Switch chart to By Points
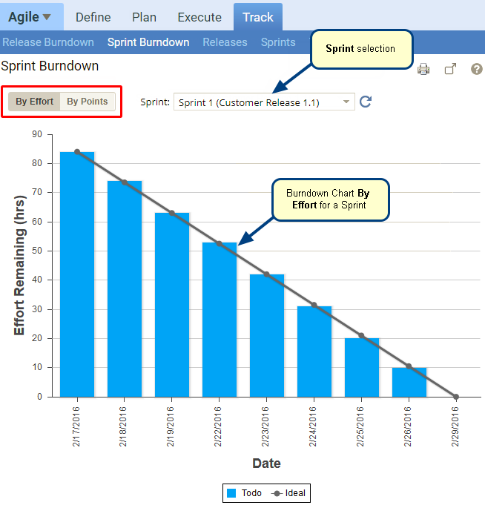This screenshot has height=508, width=485. tap(88, 102)
